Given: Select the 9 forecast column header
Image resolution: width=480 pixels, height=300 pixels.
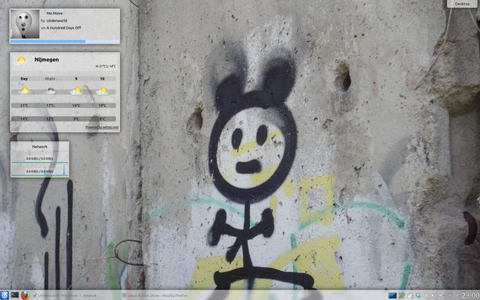Looking at the screenshot, I should 76,79.
